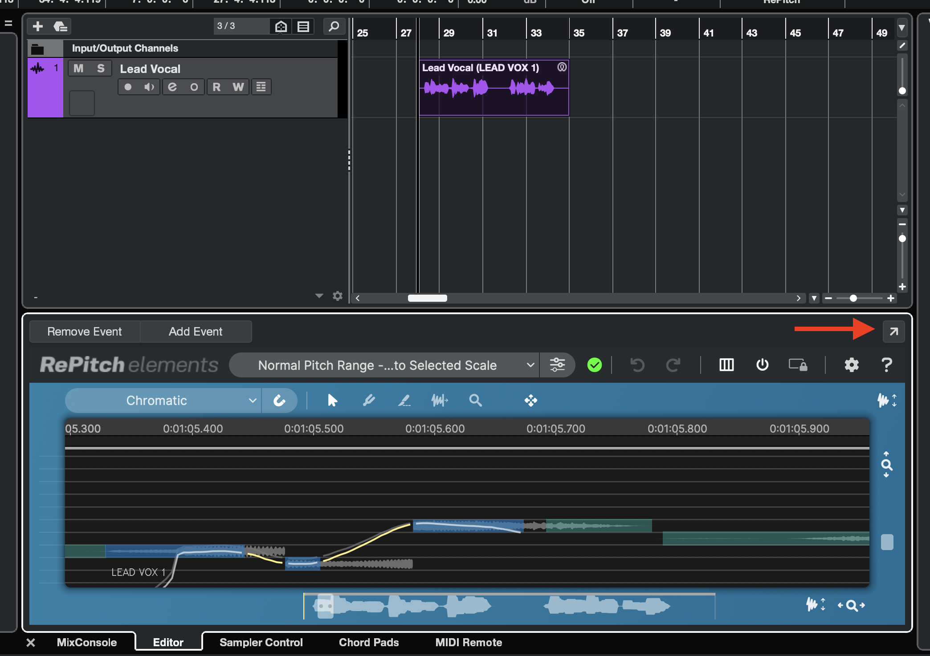Mute the Lead Vocal track
Viewport: 930px width, 656px height.
tap(78, 68)
